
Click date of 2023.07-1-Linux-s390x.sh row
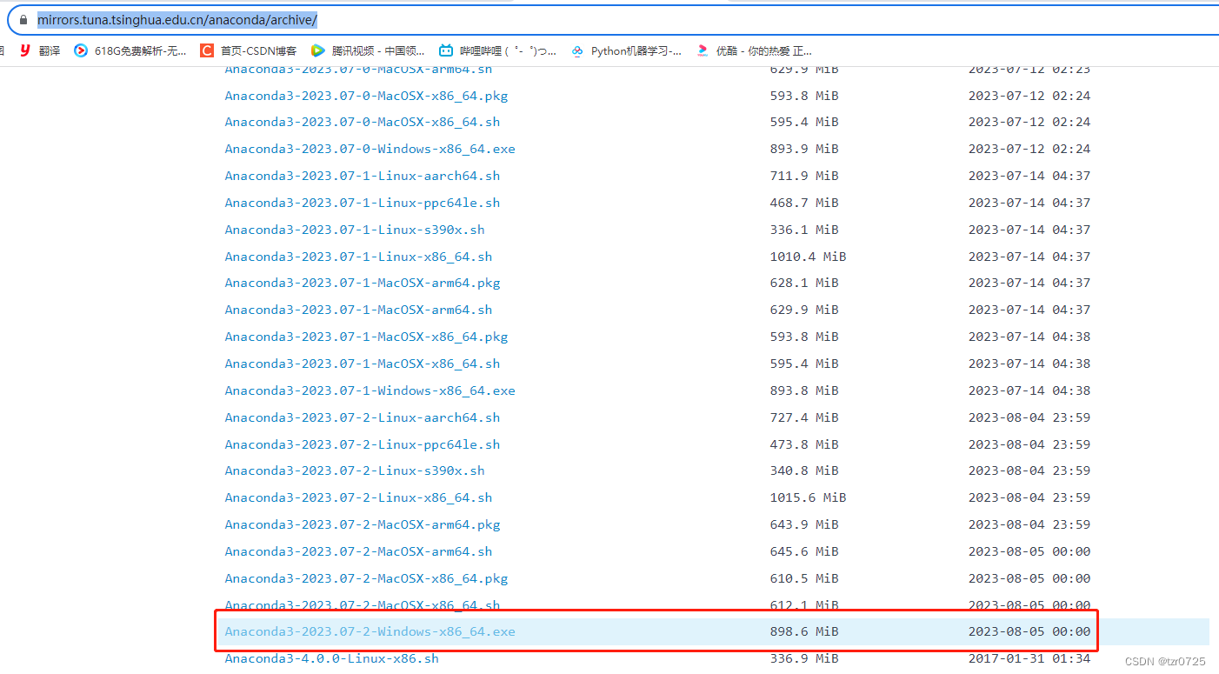coord(1029,230)
